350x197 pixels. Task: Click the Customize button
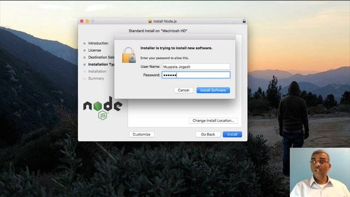coord(142,135)
